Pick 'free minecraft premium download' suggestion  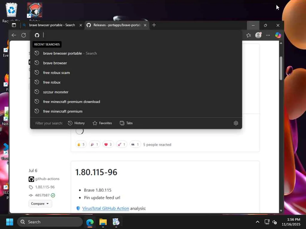click(x=136, y=102)
